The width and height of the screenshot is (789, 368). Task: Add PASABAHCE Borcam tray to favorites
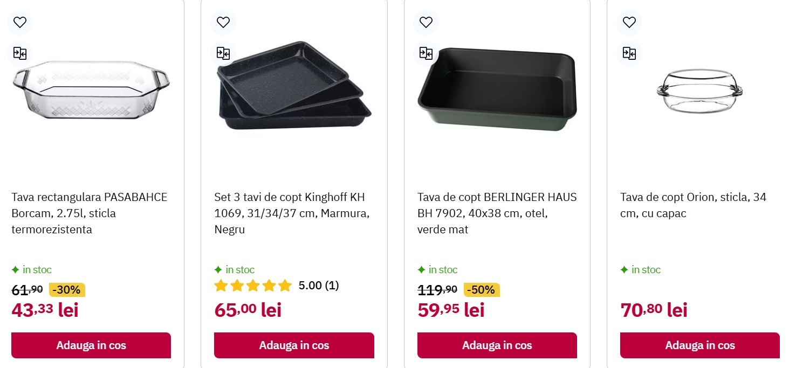[20, 22]
